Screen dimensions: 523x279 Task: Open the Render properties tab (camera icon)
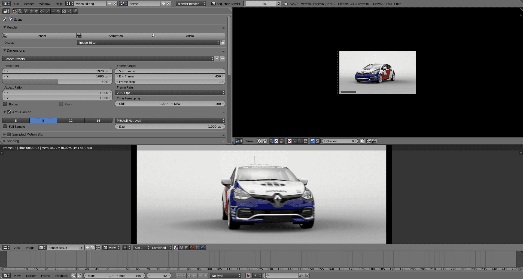point(15,11)
